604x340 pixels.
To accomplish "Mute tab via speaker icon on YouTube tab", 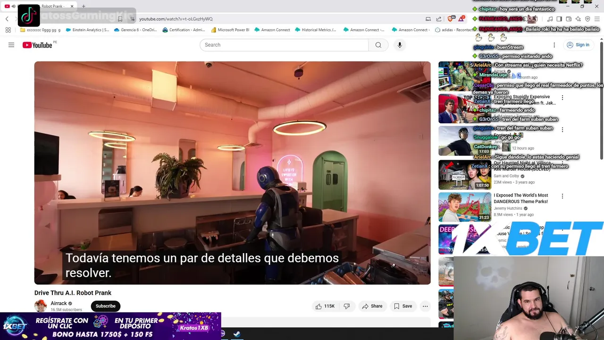I will [13, 6].
